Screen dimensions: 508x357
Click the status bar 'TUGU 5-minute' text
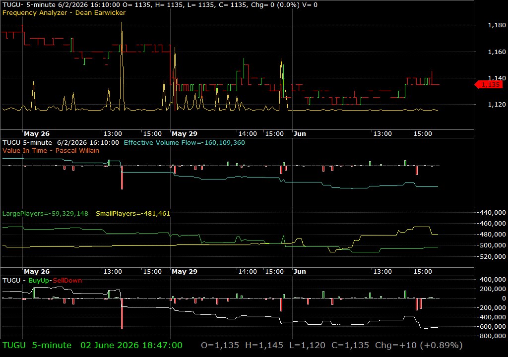[37, 345]
